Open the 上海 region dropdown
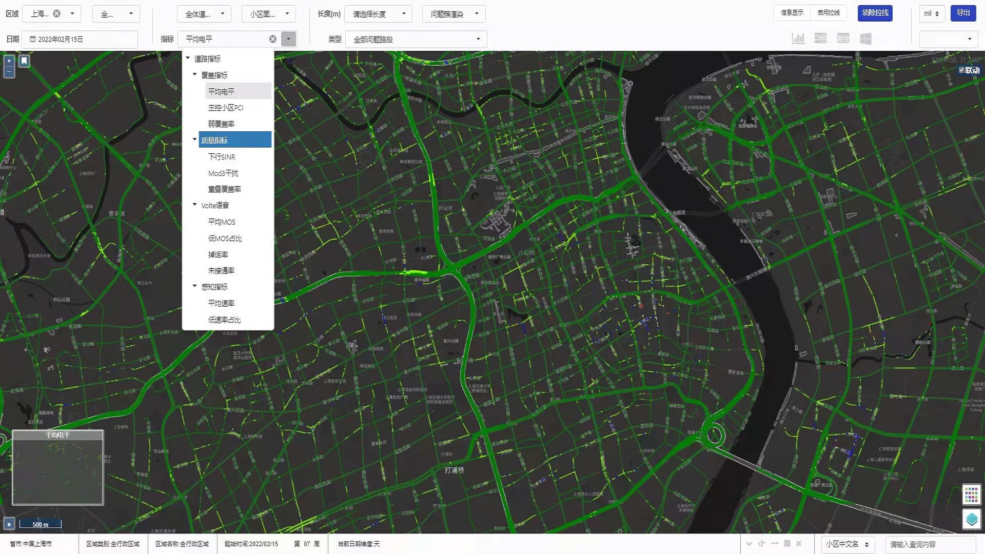The image size is (985, 554). [x=72, y=14]
